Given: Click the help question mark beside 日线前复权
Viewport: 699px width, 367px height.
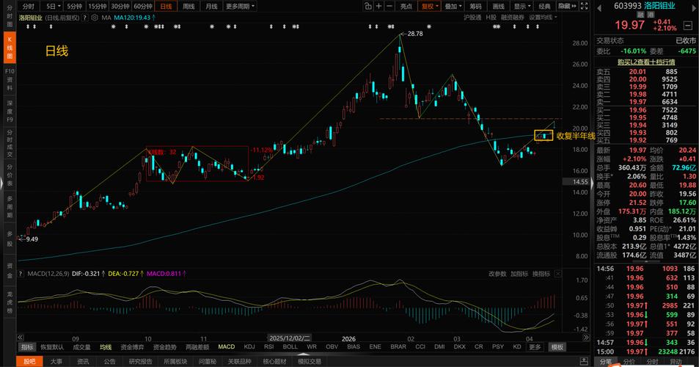Looking at the screenshot, I should pos(84,18).
